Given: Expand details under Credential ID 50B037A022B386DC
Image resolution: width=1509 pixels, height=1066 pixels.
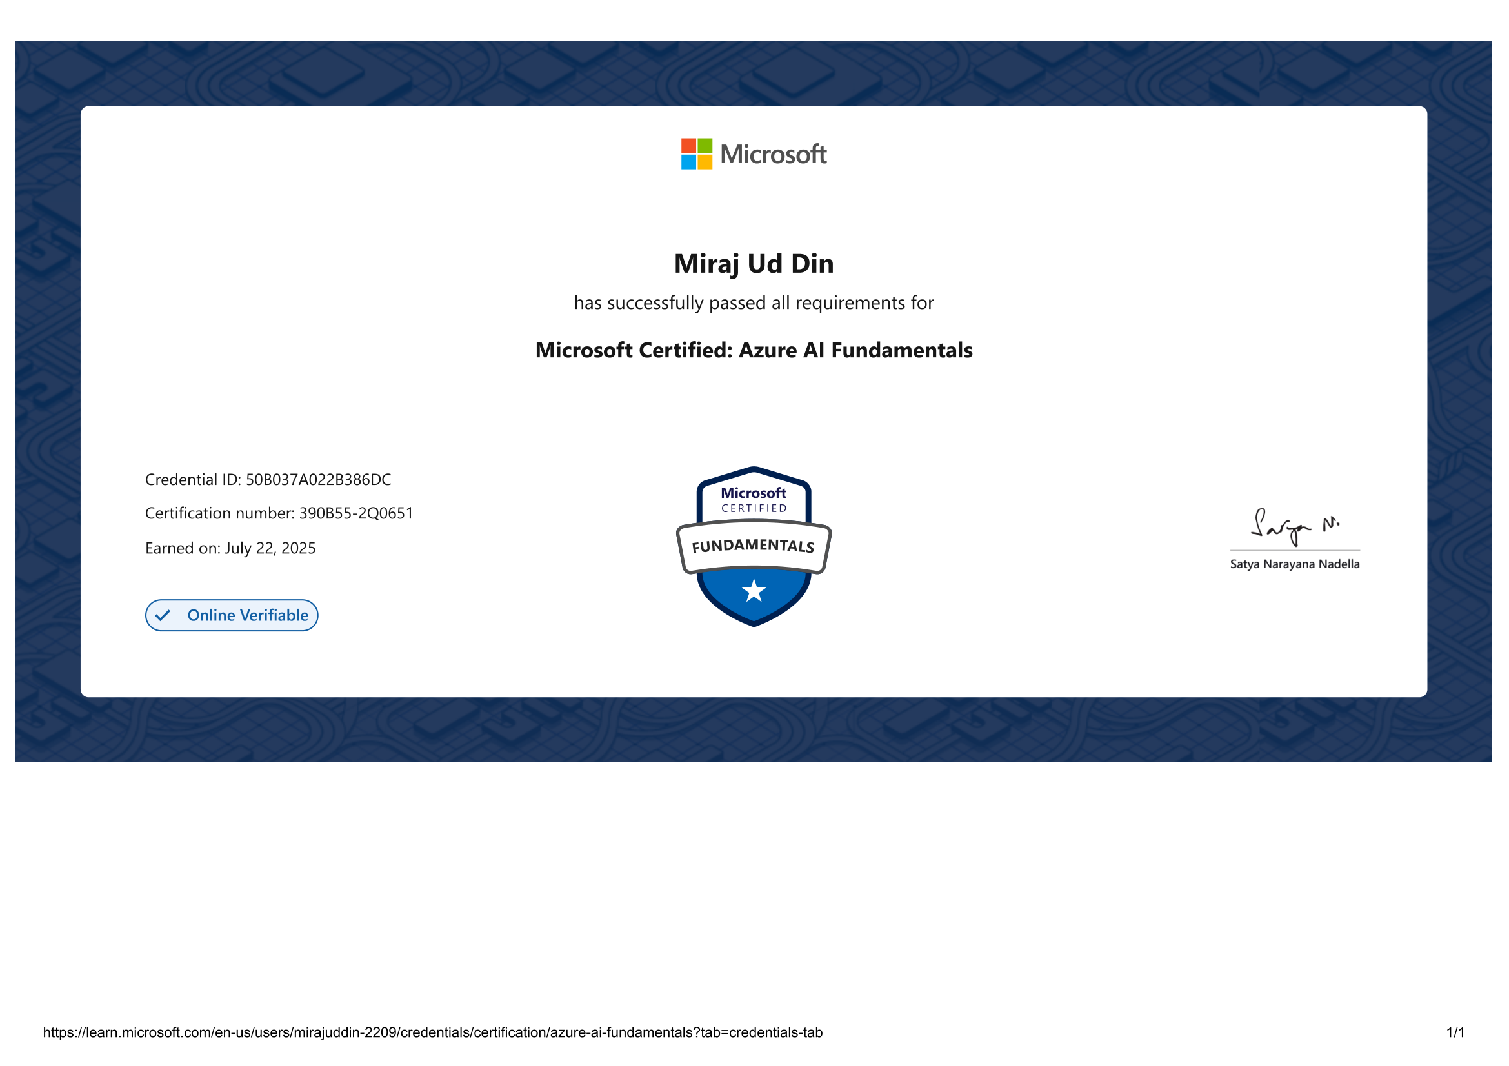Looking at the screenshot, I should [268, 479].
